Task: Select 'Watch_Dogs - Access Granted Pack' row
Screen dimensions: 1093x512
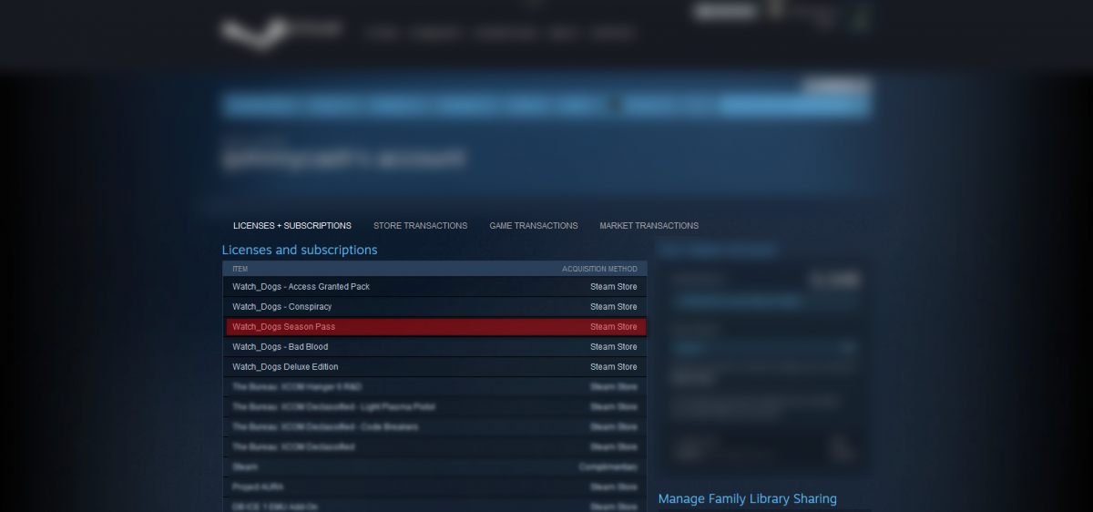Action: click(434, 287)
